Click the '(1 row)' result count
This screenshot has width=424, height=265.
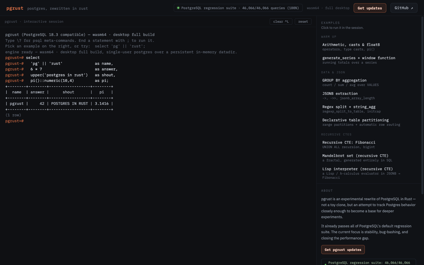click(13, 115)
